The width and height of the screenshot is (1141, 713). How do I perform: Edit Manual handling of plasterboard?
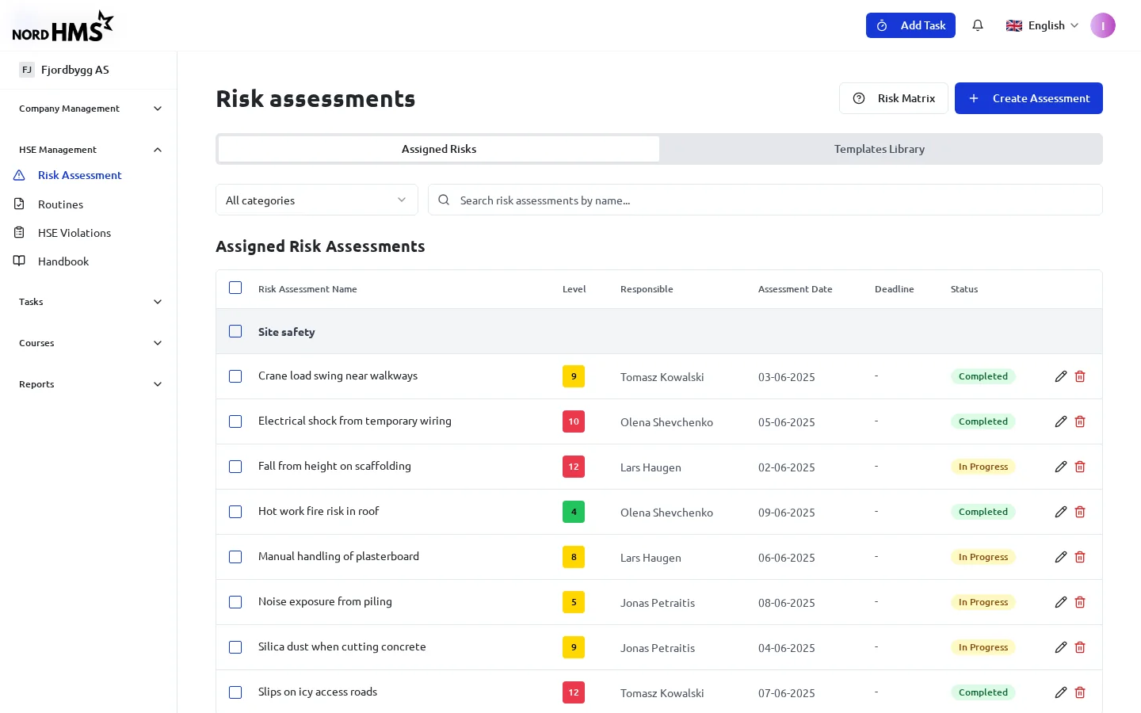pos(1061,557)
